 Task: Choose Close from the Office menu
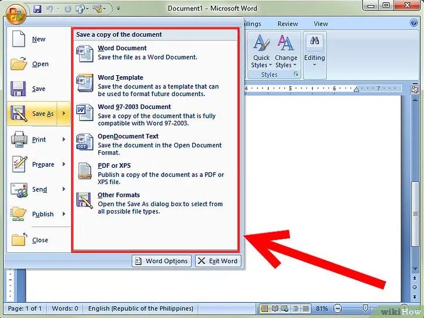pos(38,240)
